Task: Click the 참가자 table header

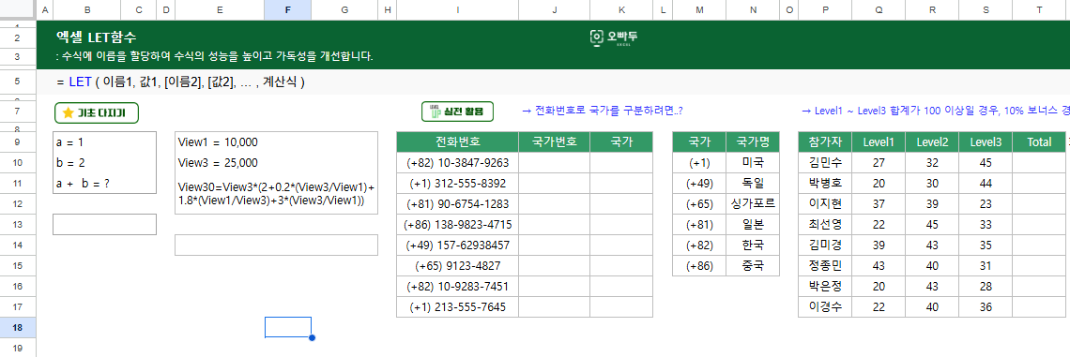Action: click(x=825, y=142)
